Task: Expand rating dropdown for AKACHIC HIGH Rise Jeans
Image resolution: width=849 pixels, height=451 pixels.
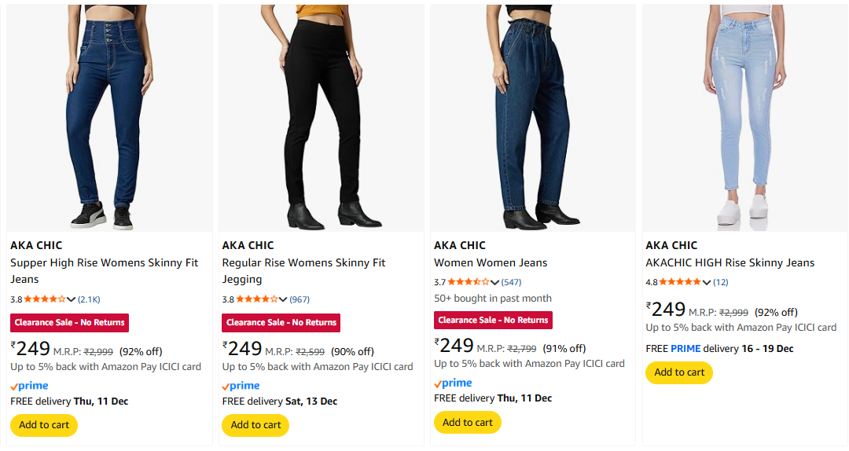Action: click(707, 282)
